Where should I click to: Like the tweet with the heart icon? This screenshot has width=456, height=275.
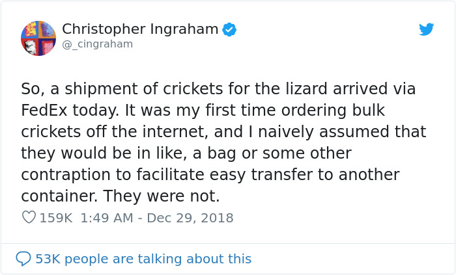(x=29, y=218)
